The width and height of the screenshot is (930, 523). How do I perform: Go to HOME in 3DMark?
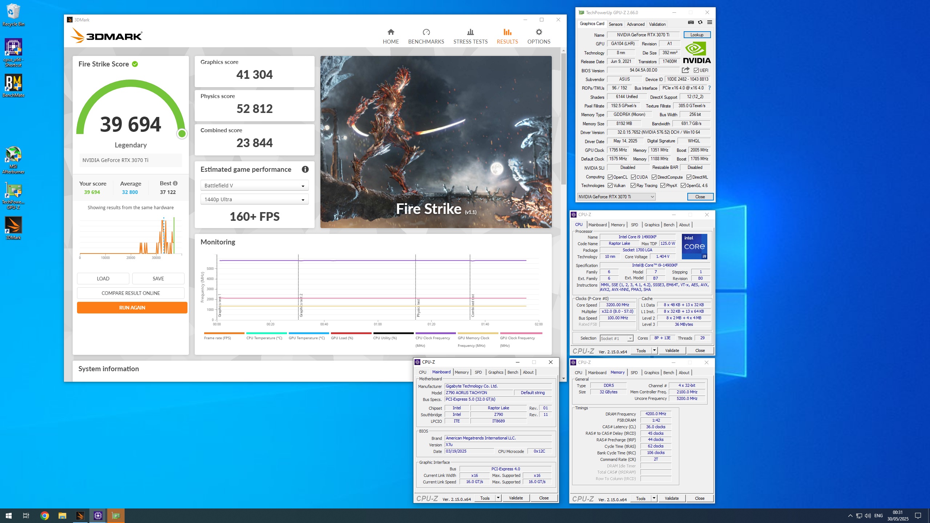click(391, 36)
